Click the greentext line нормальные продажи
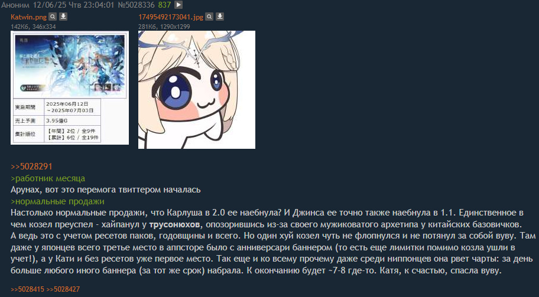The height and width of the screenshot is (297, 539). [x=57, y=201]
